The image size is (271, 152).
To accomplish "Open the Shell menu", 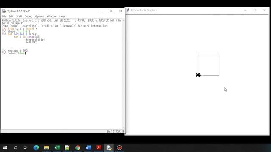I will (x=19, y=16).
